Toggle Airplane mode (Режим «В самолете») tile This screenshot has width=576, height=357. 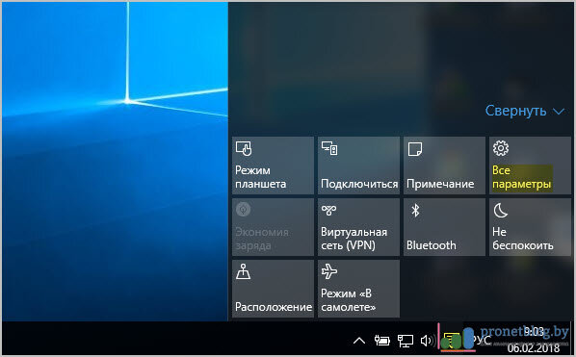[x=358, y=289]
